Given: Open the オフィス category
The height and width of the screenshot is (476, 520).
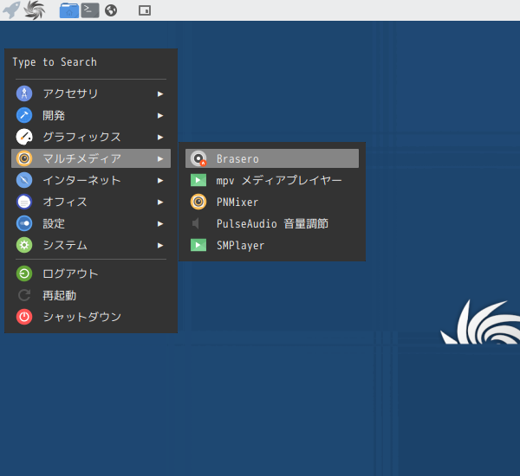Looking at the screenshot, I should tap(65, 202).
